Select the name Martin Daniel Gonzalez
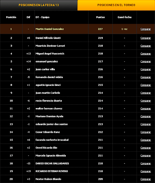155x183 pixels. tap(50, 29)
